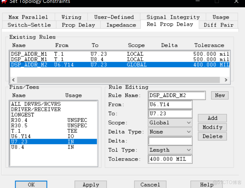
Task: Click the New rule button
Action: tap(220, 95)
